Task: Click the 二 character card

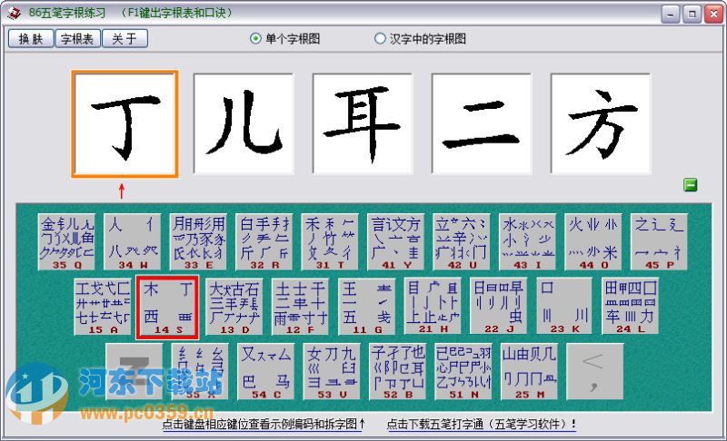Action: click(x=482, y=123)
